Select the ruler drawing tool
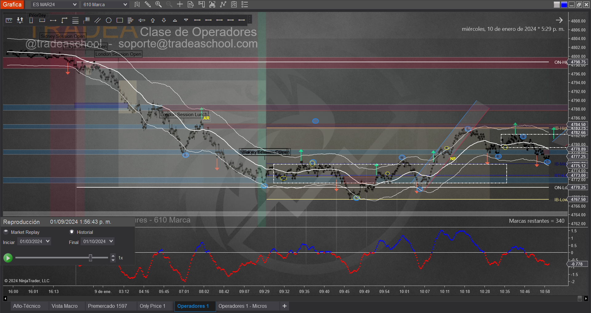This screenshot has height=313, width=591. [9, 20]
